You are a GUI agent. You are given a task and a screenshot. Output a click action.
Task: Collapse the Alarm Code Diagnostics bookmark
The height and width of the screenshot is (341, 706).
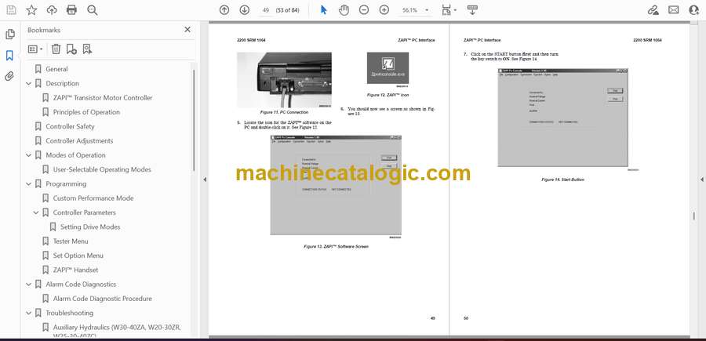[x=29, y=285]
